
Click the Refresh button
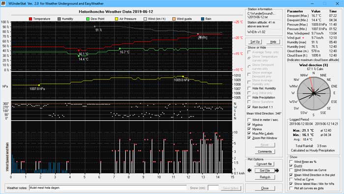click(265, 177)
